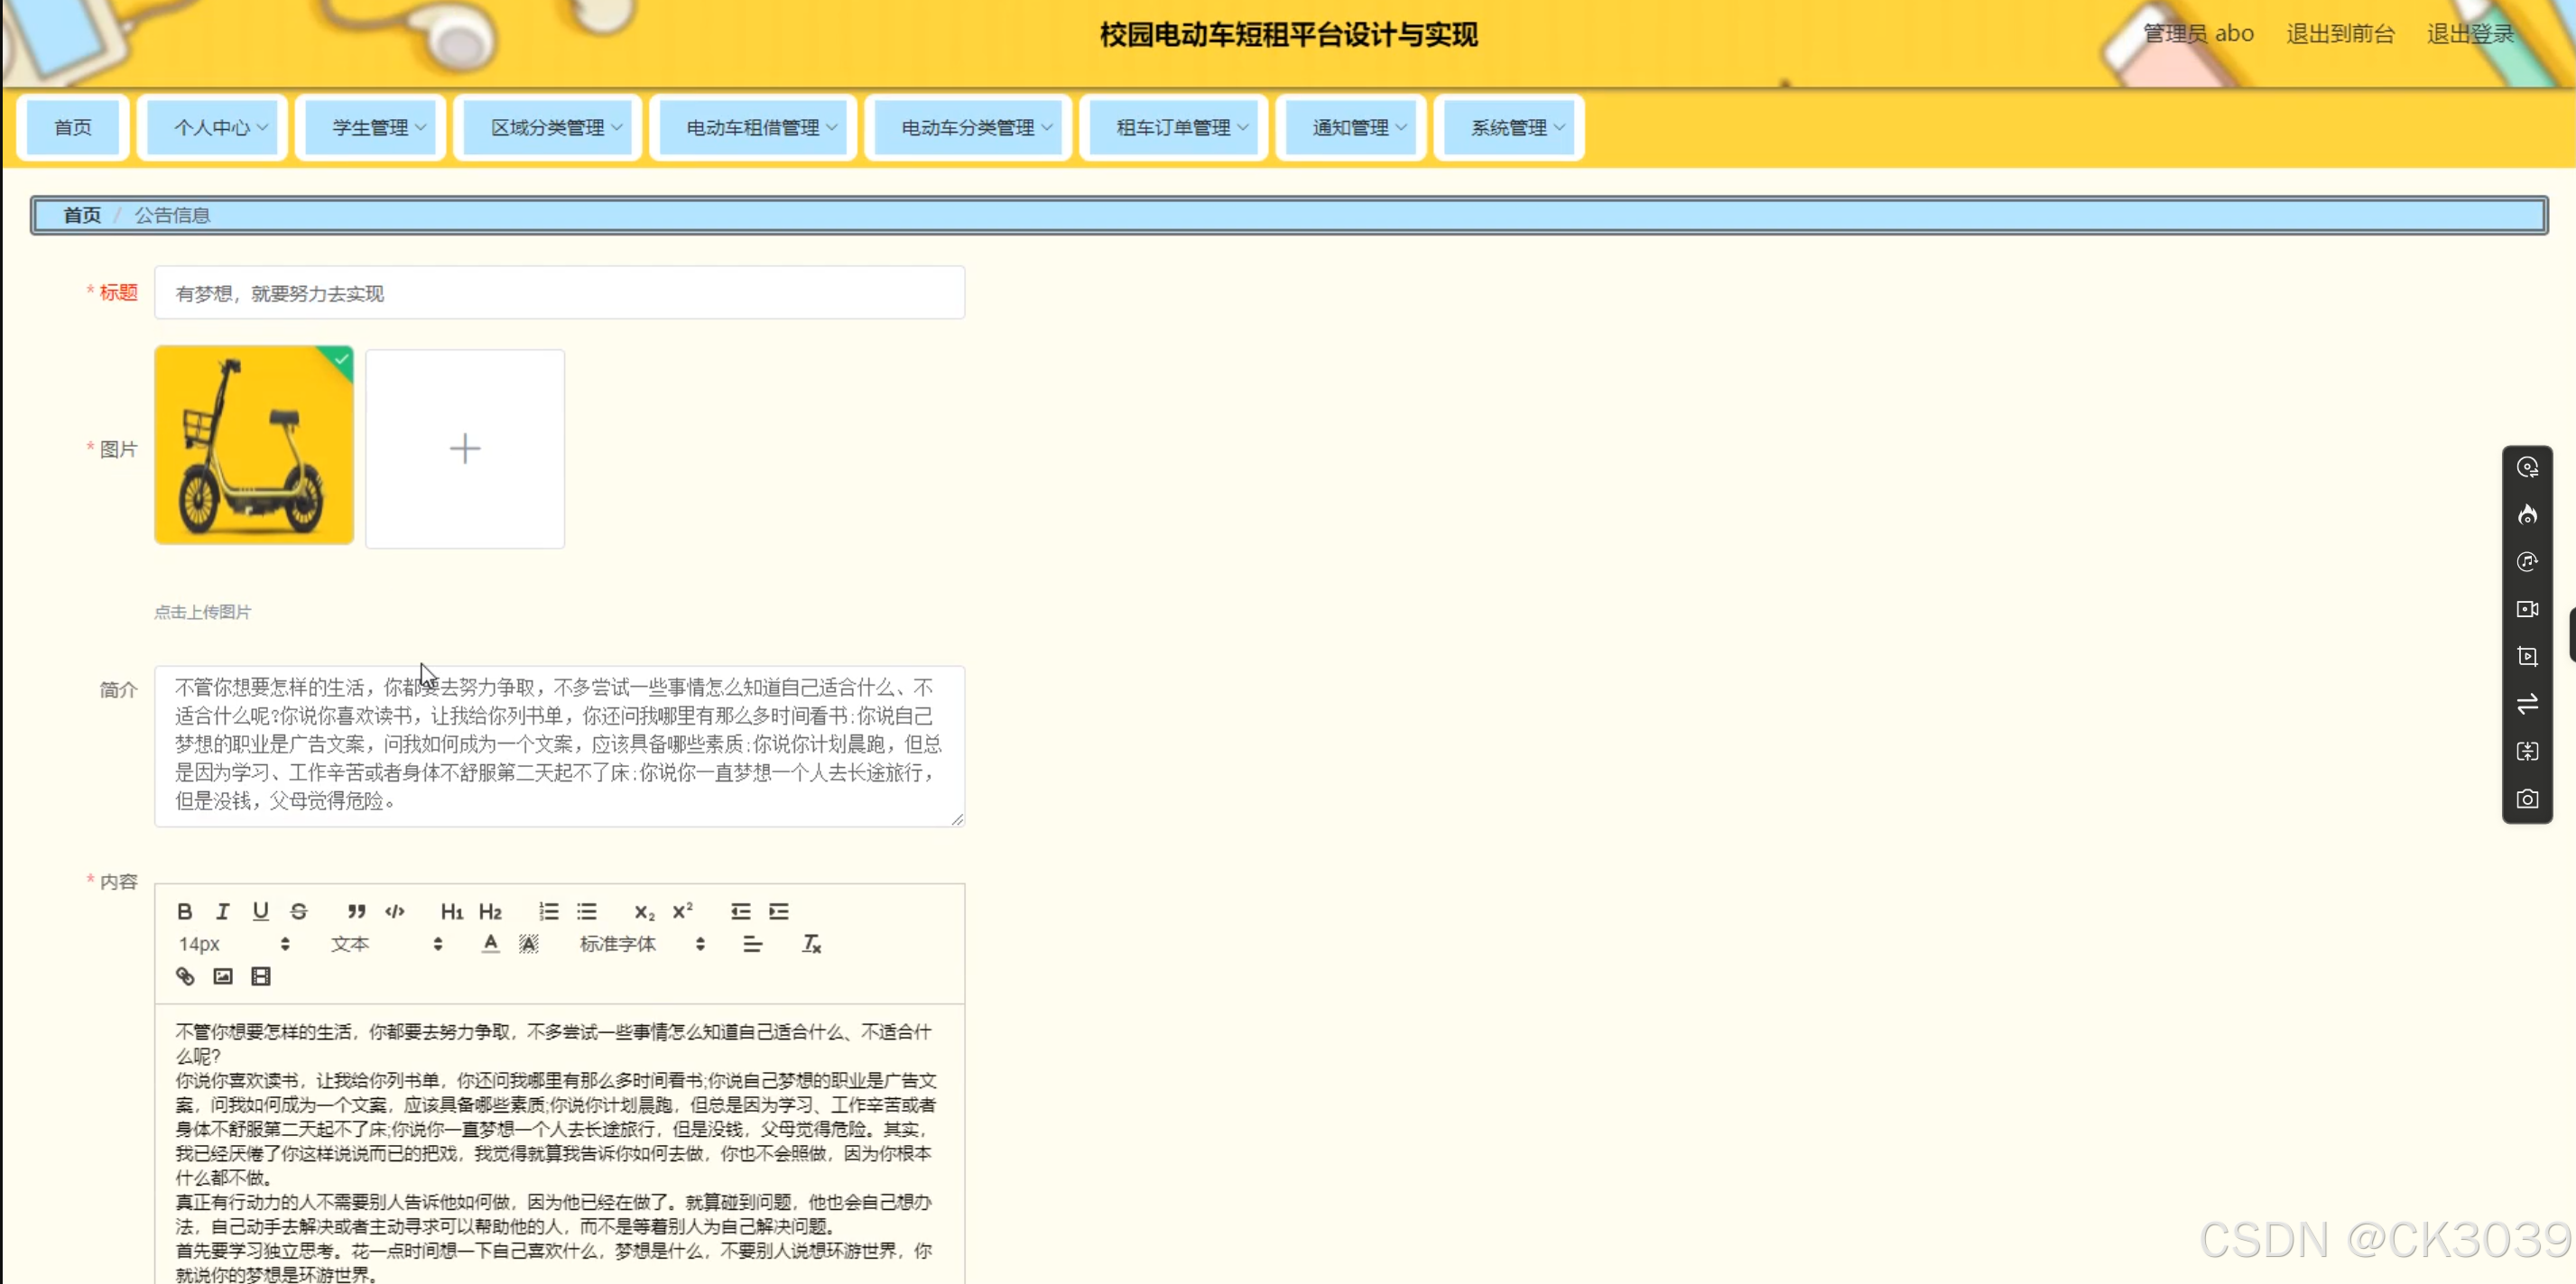
Task: Insert a code block via the code icon
Action: coord(395,911)
